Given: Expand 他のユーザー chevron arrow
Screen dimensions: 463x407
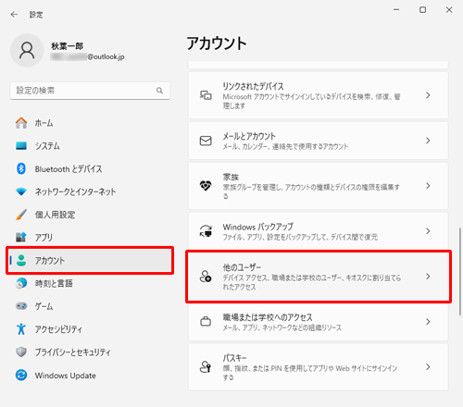Looking at the screenshot, I should 428,277.
